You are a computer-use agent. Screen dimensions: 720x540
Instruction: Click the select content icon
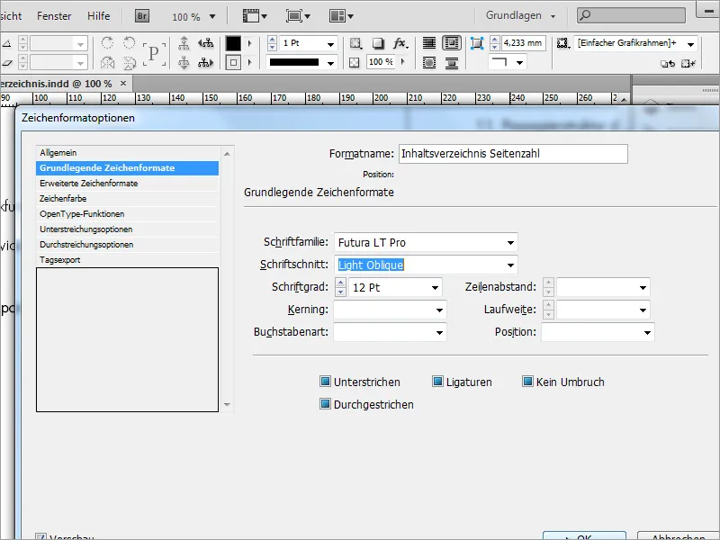coord(184,62)
